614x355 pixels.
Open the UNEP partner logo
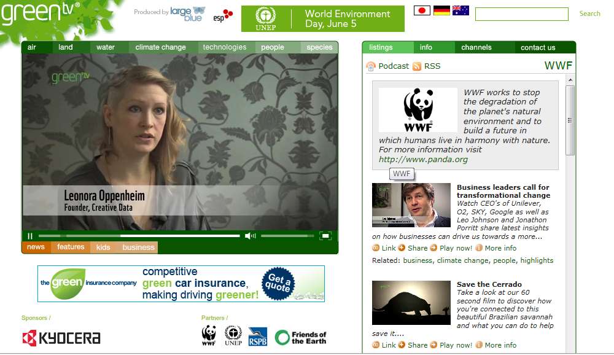(233, 336)
